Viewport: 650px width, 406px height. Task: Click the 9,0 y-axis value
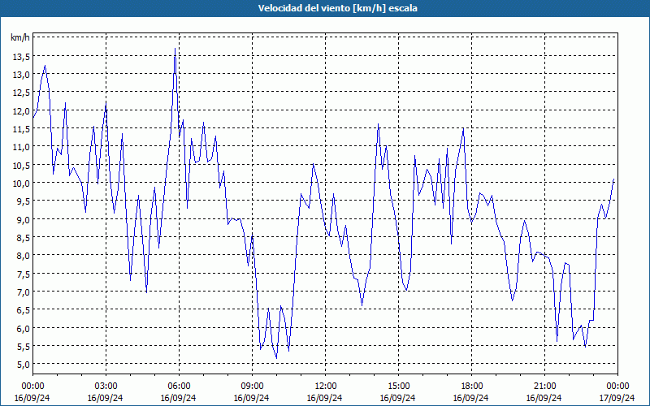pos(23,219)
